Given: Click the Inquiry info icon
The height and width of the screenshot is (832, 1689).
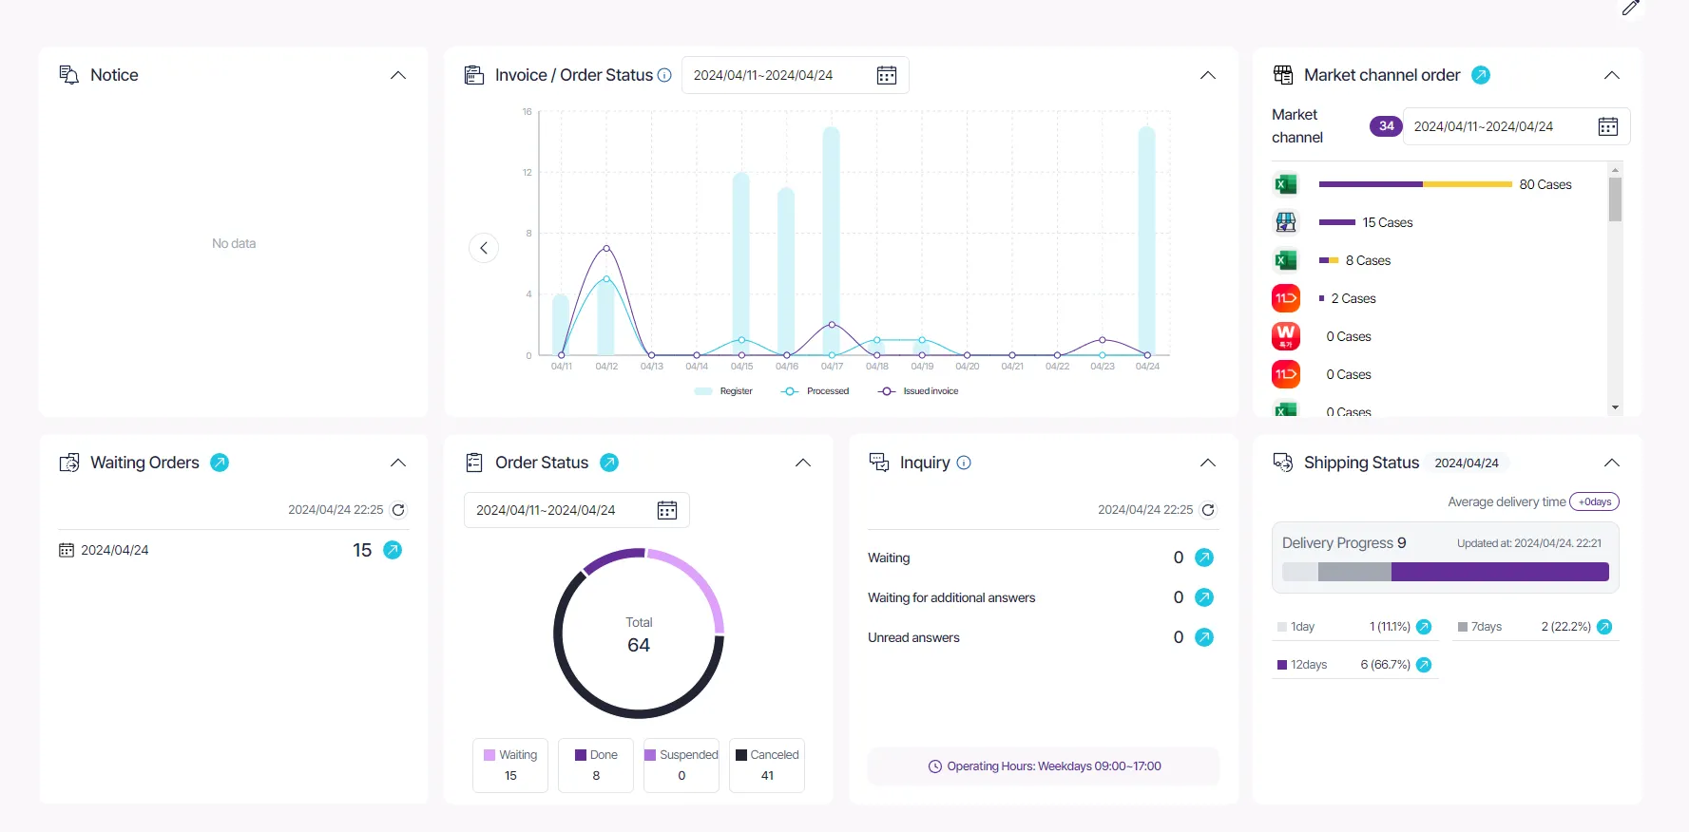Looking at the screenshot, I should pos(964,463).
